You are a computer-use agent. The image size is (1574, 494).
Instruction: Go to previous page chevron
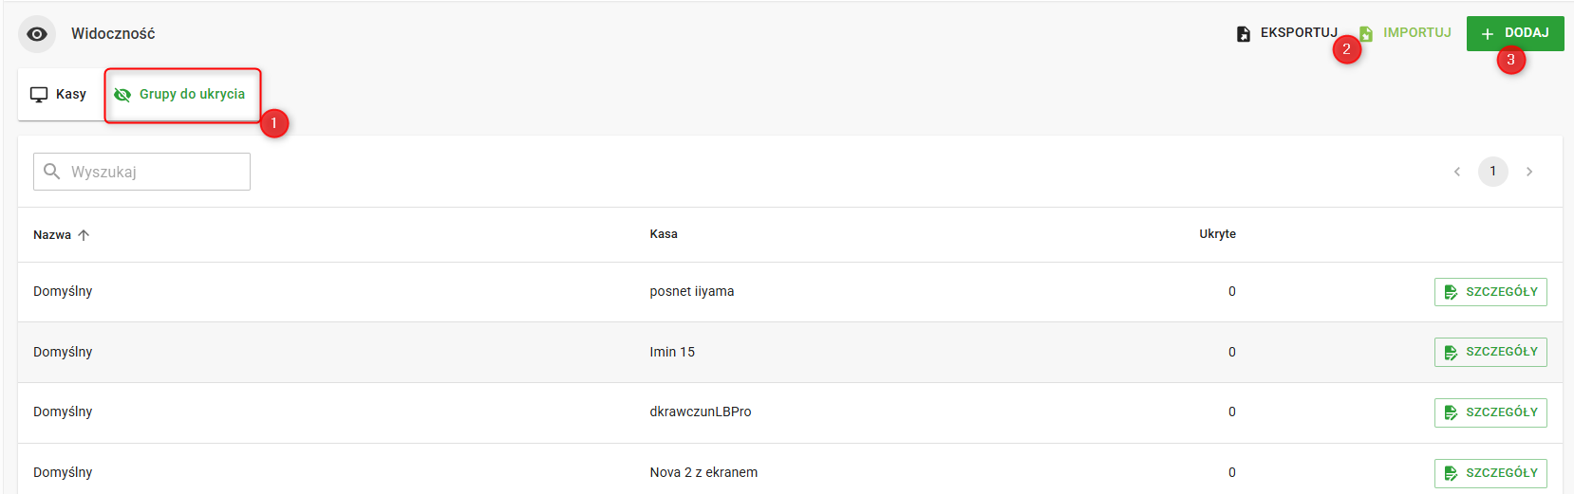[x=1457, y=172]
